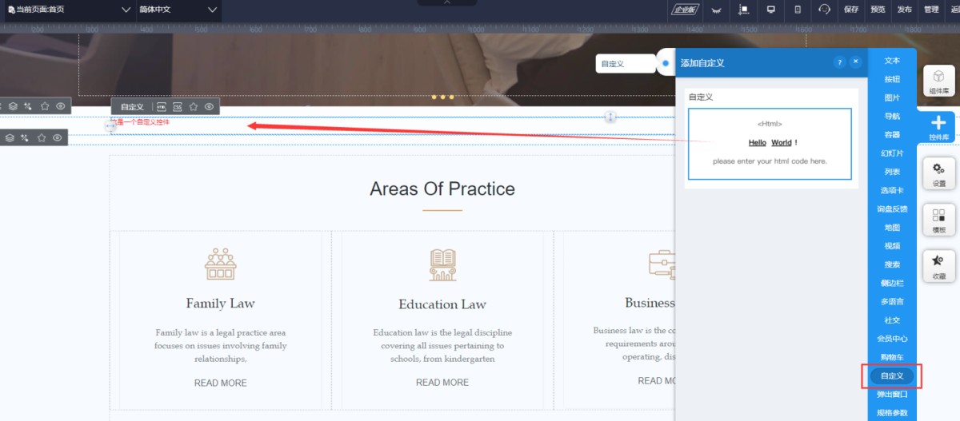Click help icon in 添加自定义 dialog
The image size is (960, 421).
pyautogui.click(x=839, y=62)
